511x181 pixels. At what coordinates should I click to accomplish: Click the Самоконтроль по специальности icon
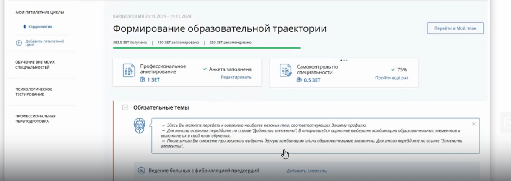click(x=286, y=71)
